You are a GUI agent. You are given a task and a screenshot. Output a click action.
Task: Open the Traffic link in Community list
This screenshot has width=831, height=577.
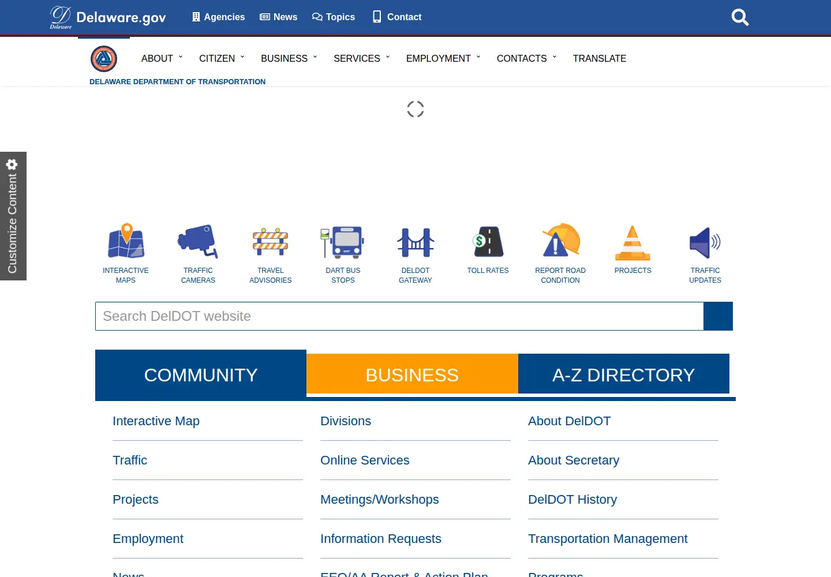point(130,460)
